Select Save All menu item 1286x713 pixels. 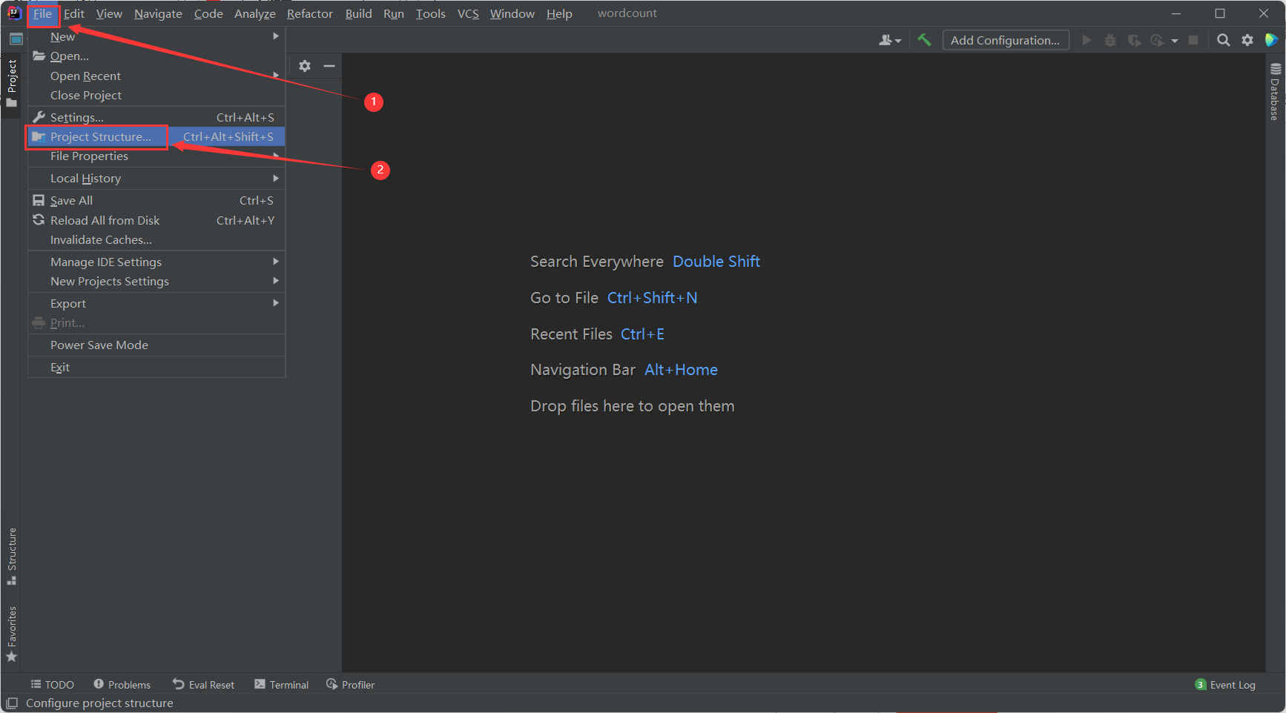pyautogui.click(x=156, y=201)
